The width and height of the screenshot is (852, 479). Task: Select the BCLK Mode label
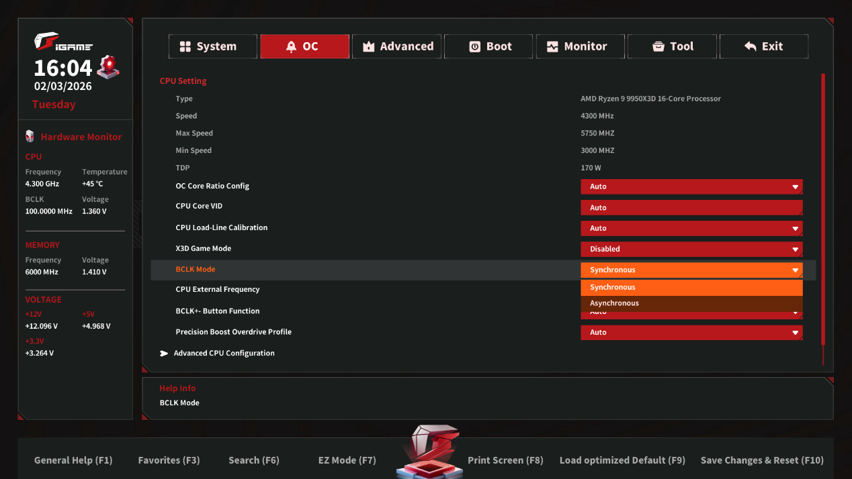[x=196, y=269]
